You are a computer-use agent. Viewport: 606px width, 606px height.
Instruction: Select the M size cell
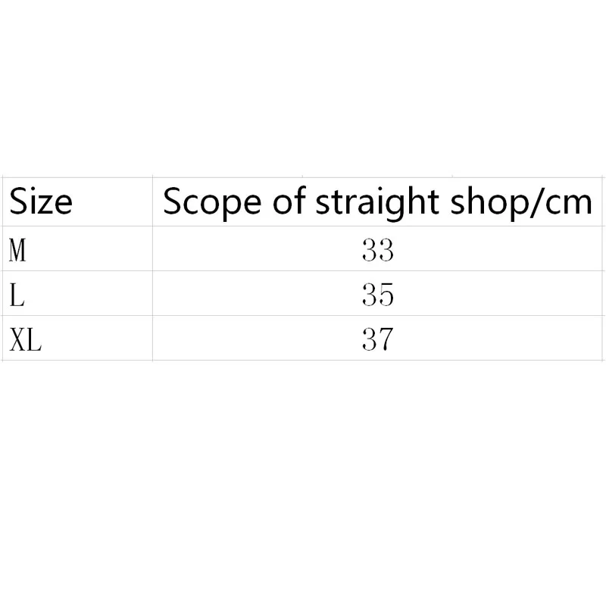pyautogui.click(x=18, y=249)
